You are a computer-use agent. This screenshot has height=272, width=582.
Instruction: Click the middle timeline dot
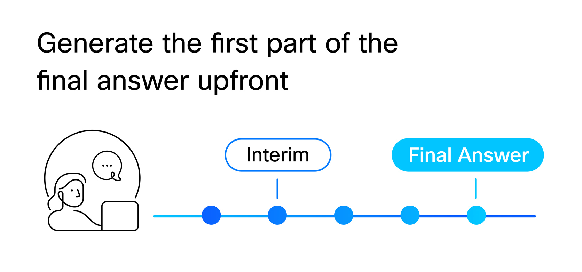point(344,215)
